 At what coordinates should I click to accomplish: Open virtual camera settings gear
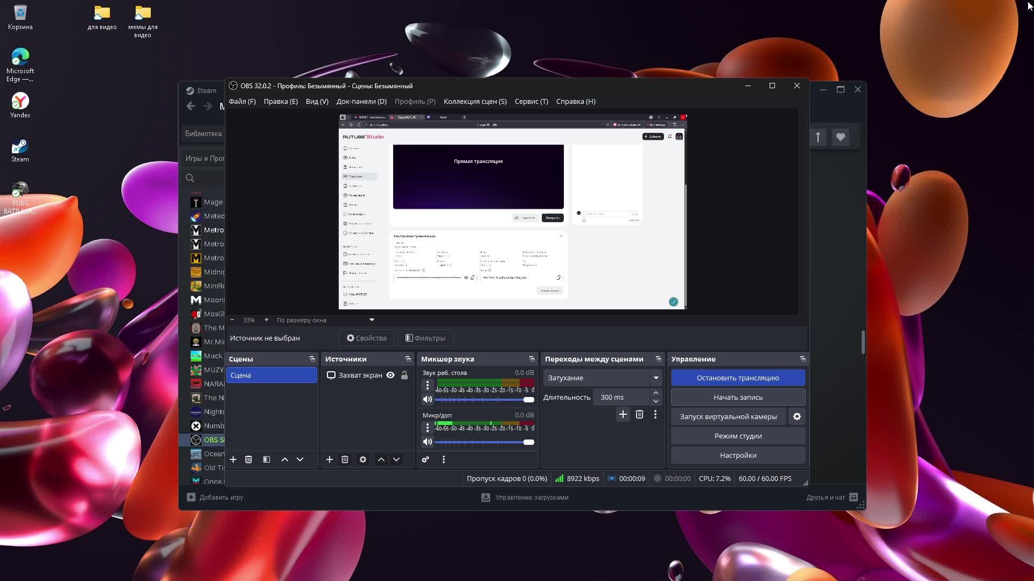(797, 416)
